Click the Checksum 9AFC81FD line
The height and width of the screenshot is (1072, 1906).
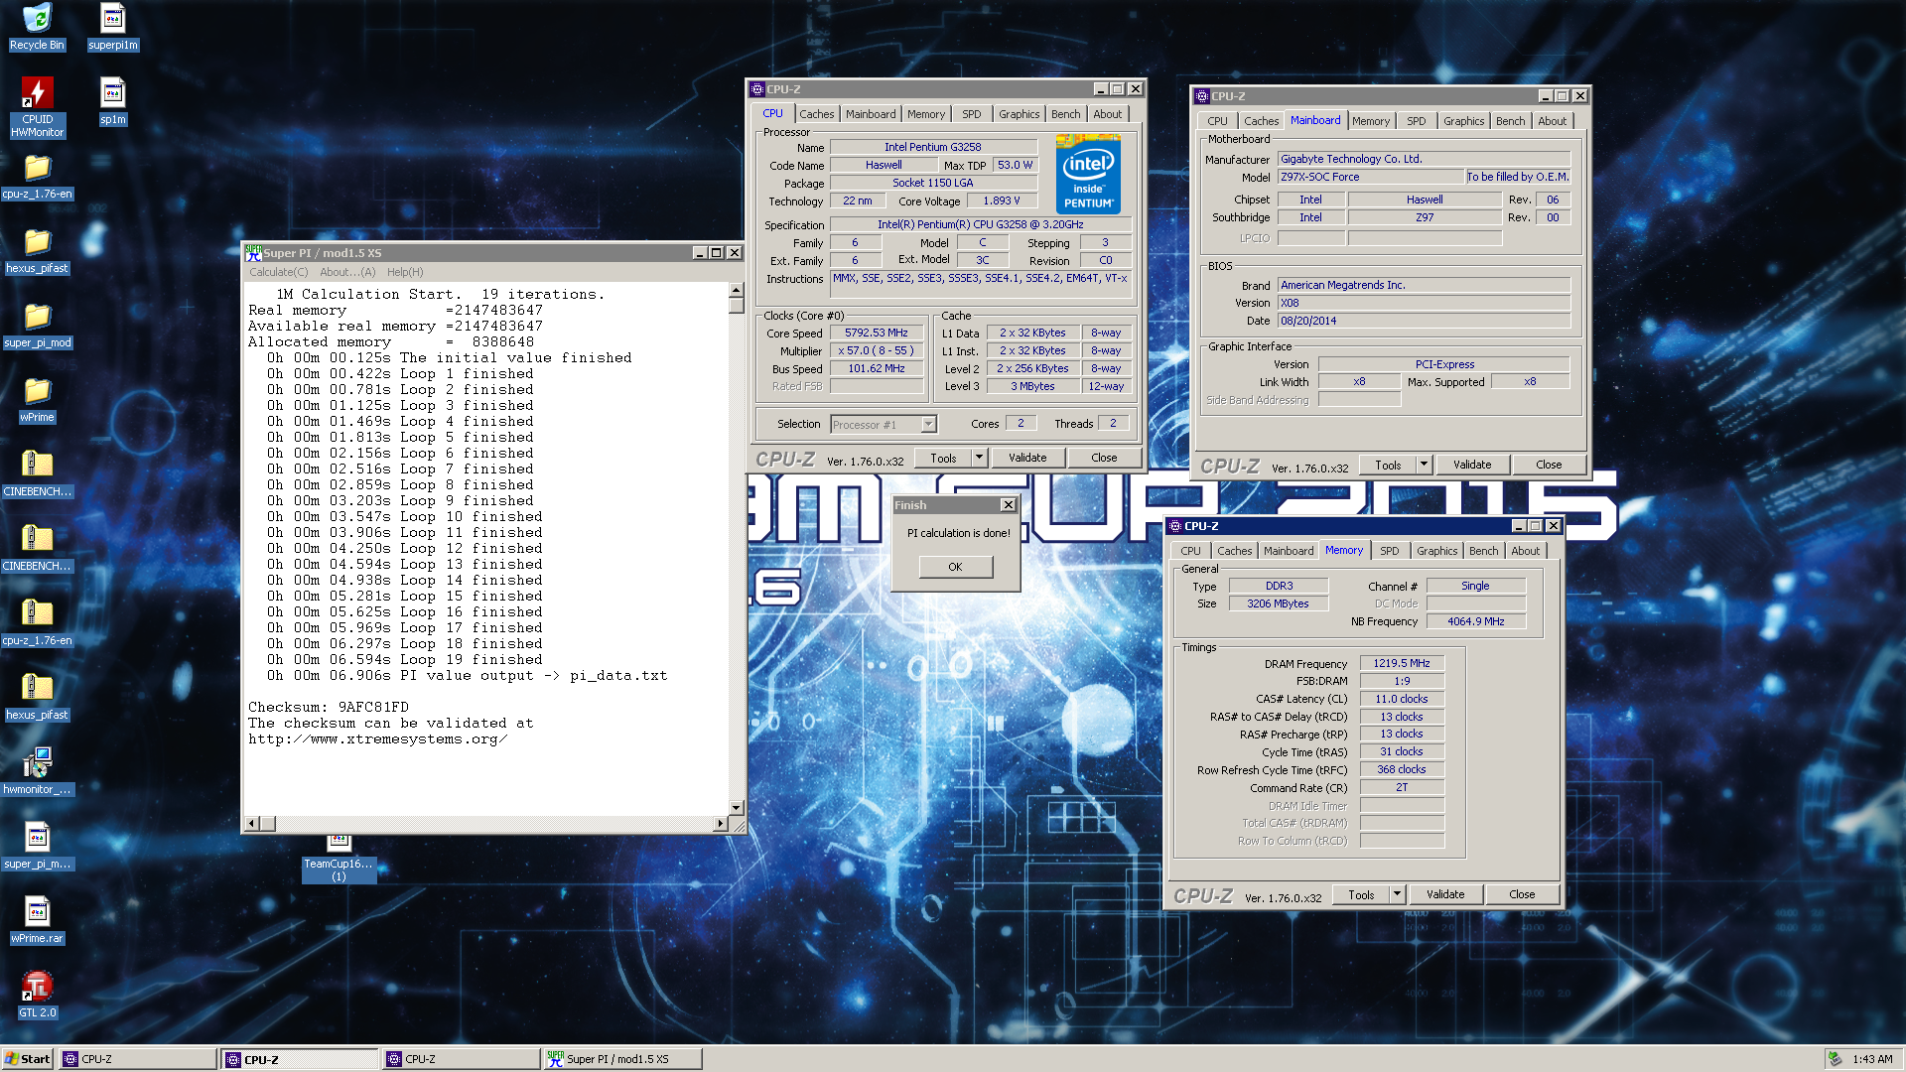coord(329,707)
